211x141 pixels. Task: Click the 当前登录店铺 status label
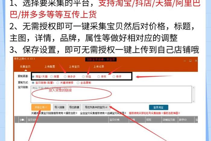click(101, 59)
